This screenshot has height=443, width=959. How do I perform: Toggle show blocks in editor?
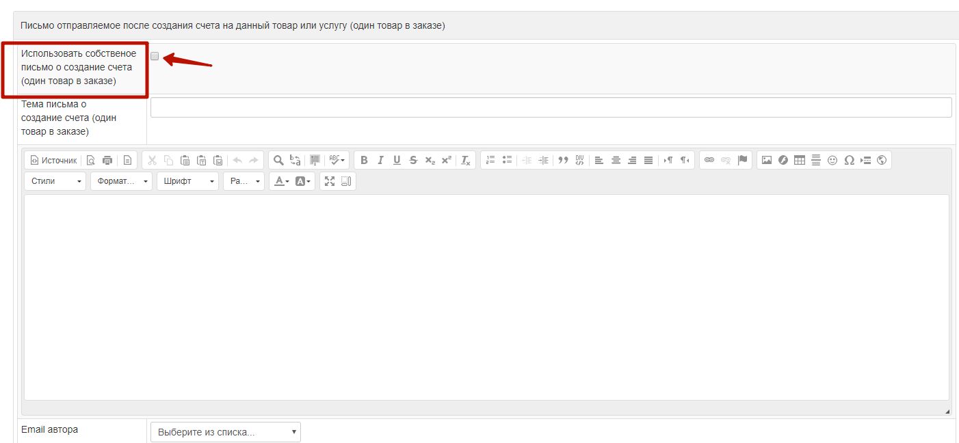(346, 181)
